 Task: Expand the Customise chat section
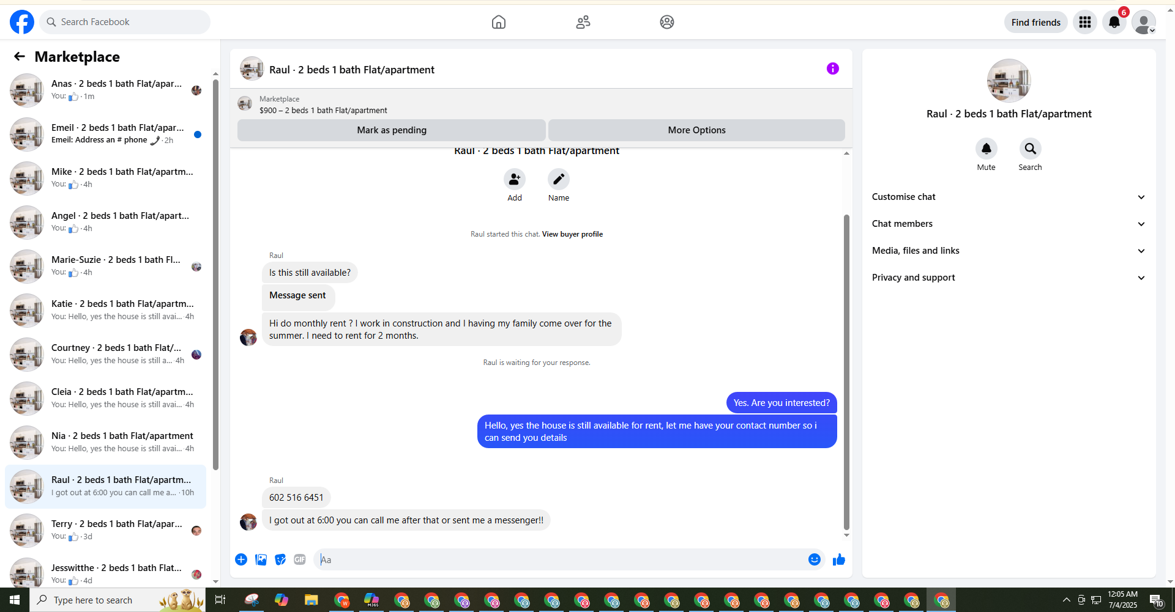coord(1009,197)
